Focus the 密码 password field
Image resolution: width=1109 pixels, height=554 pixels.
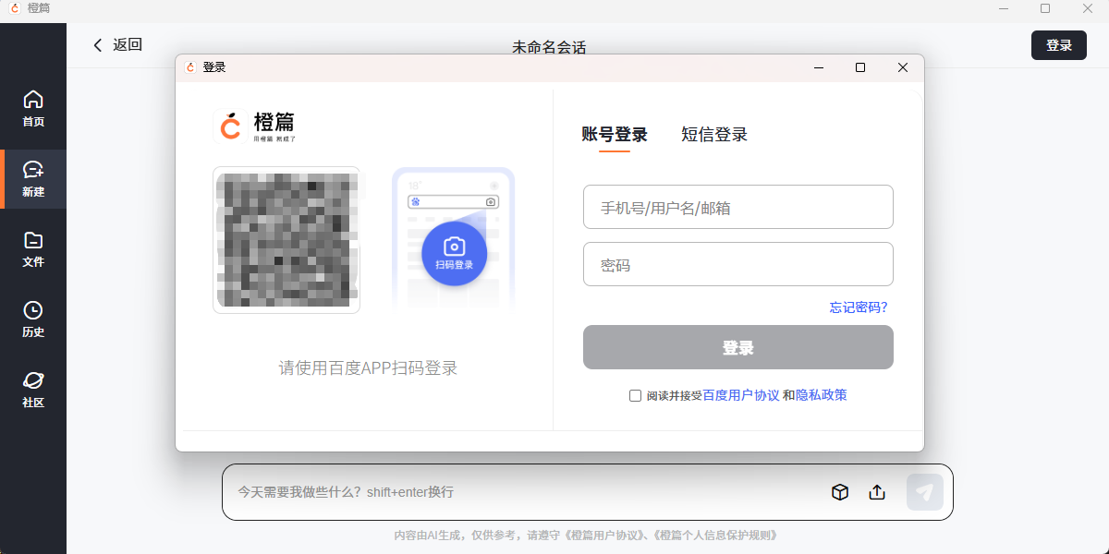pyautogui.click(x=738, y=264)
